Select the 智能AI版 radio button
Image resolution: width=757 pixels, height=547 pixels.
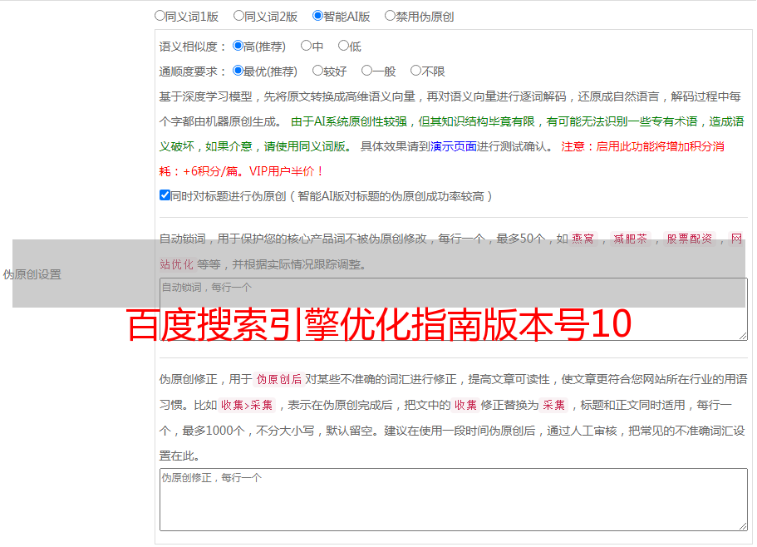(317, 16)
